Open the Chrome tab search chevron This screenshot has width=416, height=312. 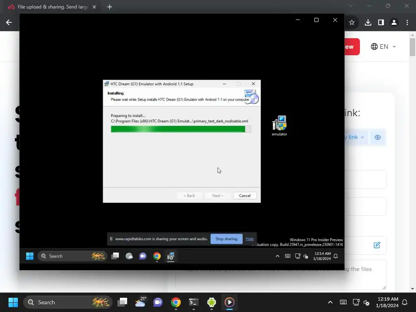[x=351, y=6]
